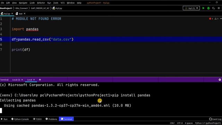The image size is (222, 125).
Task: Click line number 3 in the gutter
Action: pos(1,29)
